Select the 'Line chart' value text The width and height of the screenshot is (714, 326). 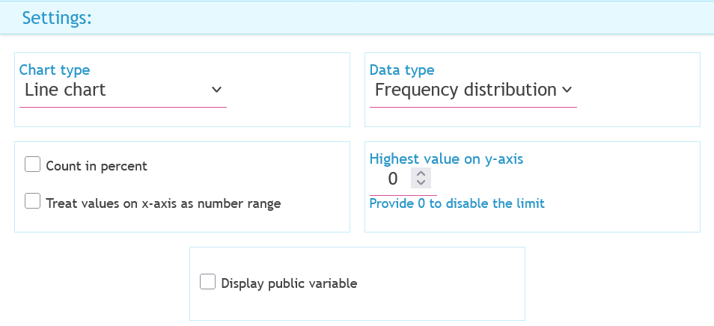coord(65,90)
